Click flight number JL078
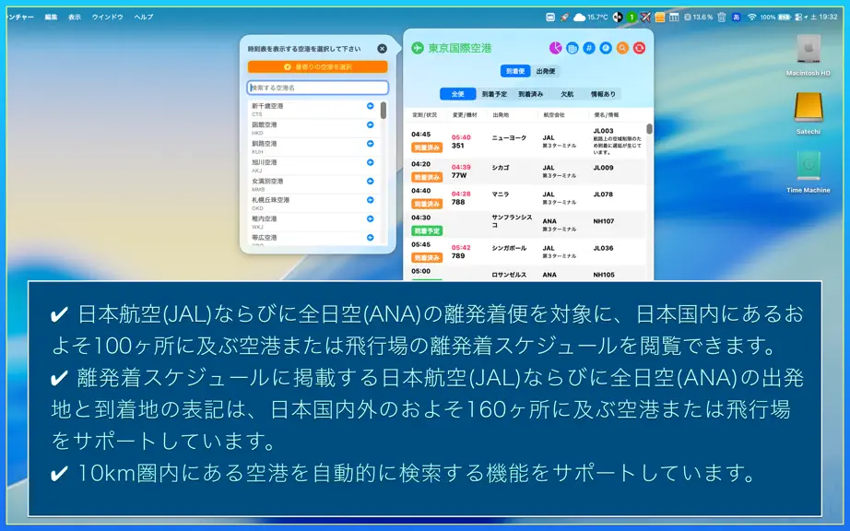Image resolution: width=850 pixels, height=531 pixels. point(603,195)
